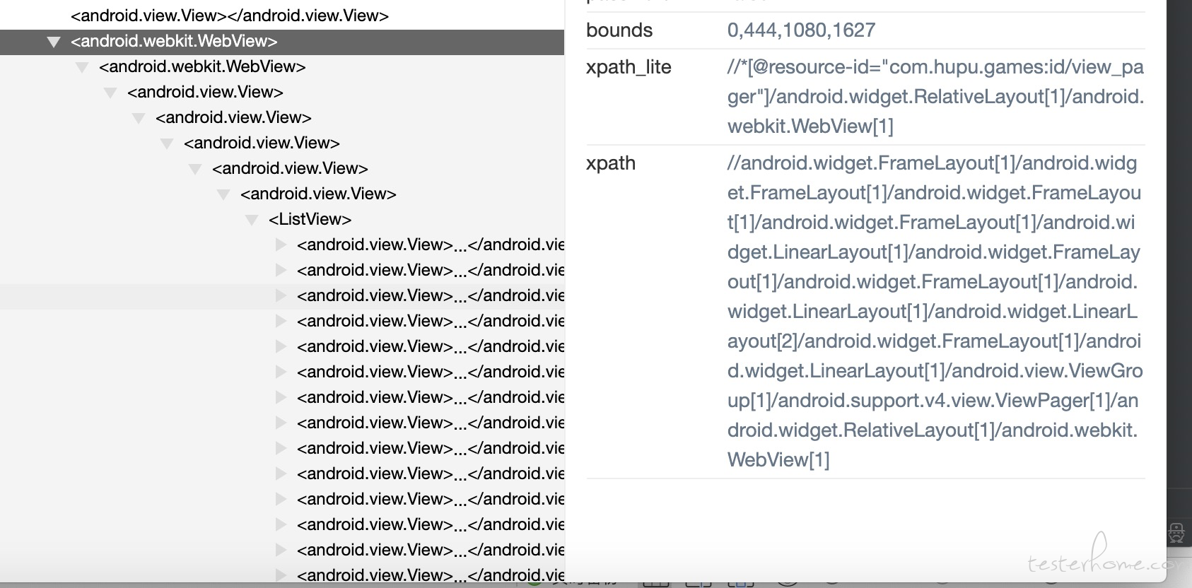Screen dimensions: 1192x588
Task: Collapse android.view.View directly under child WebView
Action: click(x=110, y=93)
